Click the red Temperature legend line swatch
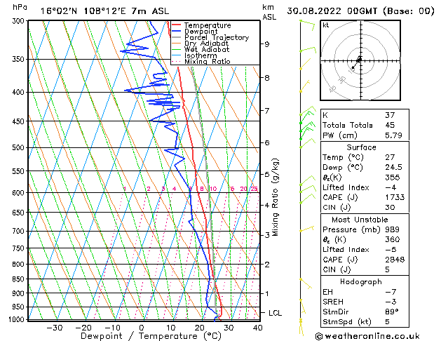Viewport: 441px width, 341px height. point(177,25)
